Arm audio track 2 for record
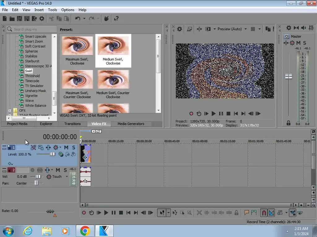Viewport: 317px width, 237px height. pyautogui.click(x=32, y=170)
